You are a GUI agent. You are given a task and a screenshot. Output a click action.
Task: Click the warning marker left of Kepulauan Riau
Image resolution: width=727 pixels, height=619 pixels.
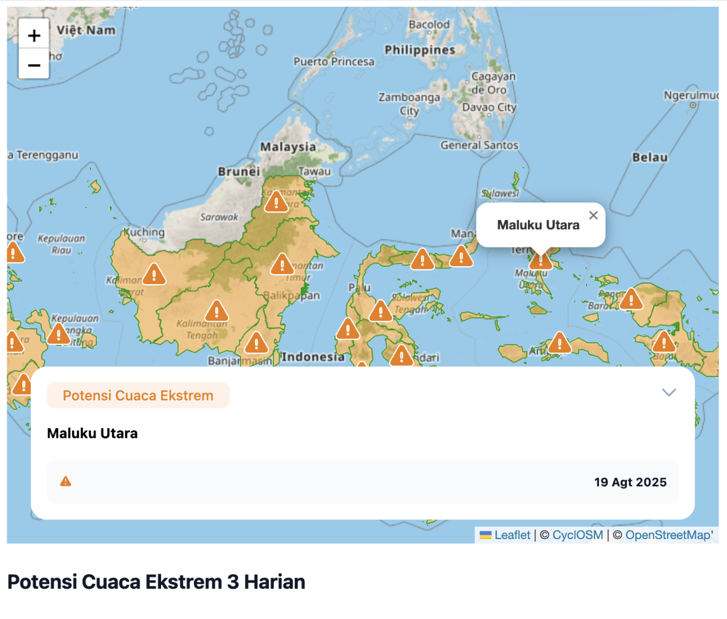pyautogui.click(x=14, y=253)
